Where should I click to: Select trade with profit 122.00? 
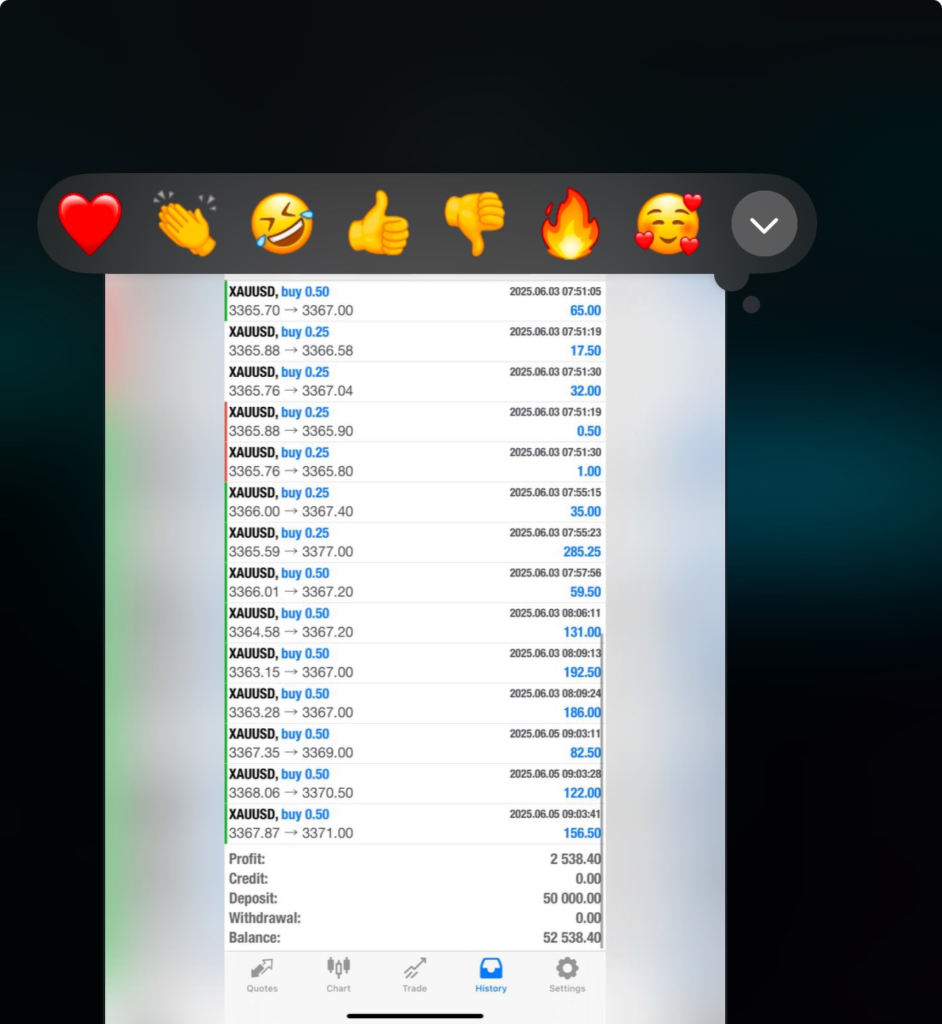click(x=414, y=783)
